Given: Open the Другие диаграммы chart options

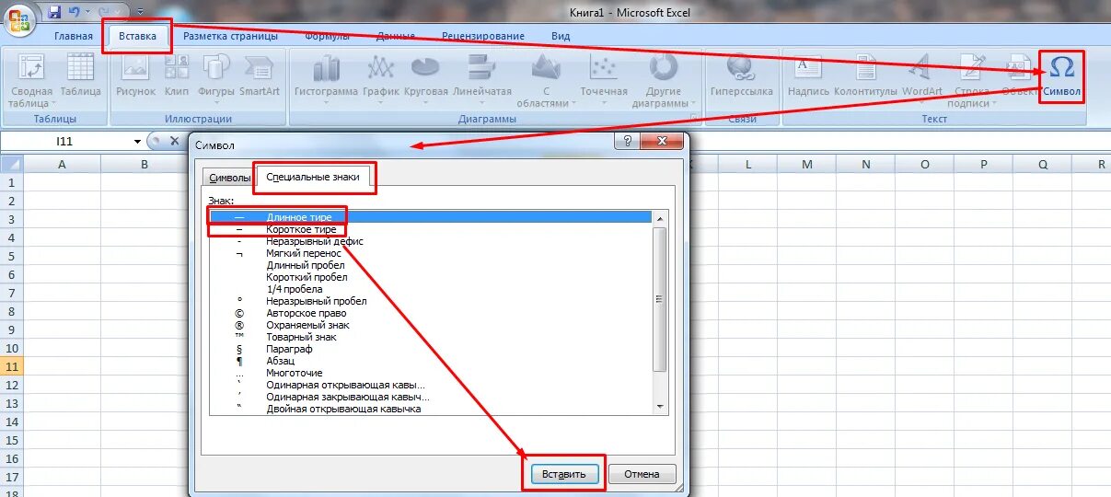Looking at the screenshot, I should (664, 83).
